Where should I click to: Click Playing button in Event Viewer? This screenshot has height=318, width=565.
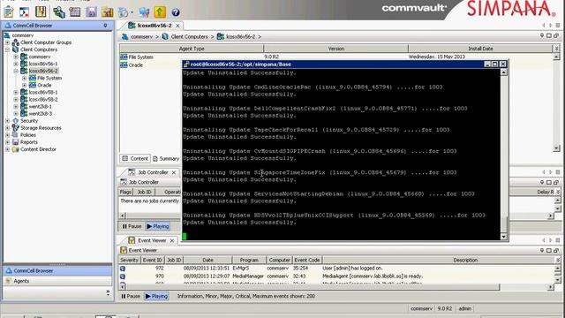click(x=156, y=296)
